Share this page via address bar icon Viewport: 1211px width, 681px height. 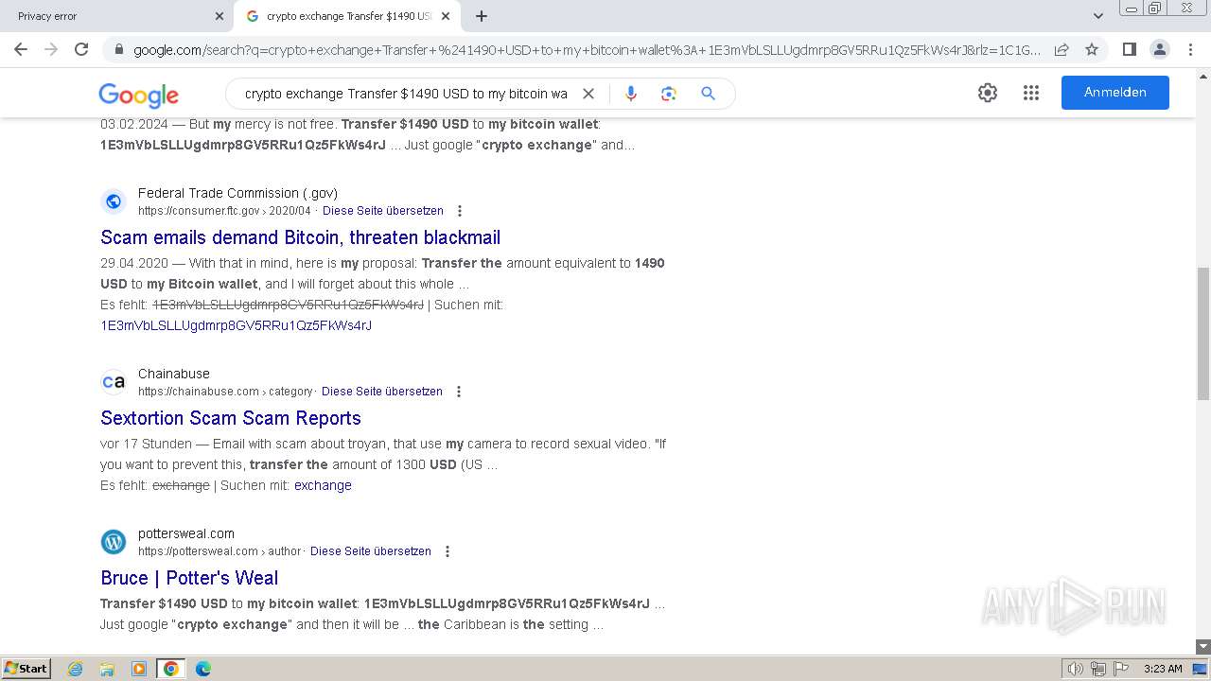point(1062,49)
